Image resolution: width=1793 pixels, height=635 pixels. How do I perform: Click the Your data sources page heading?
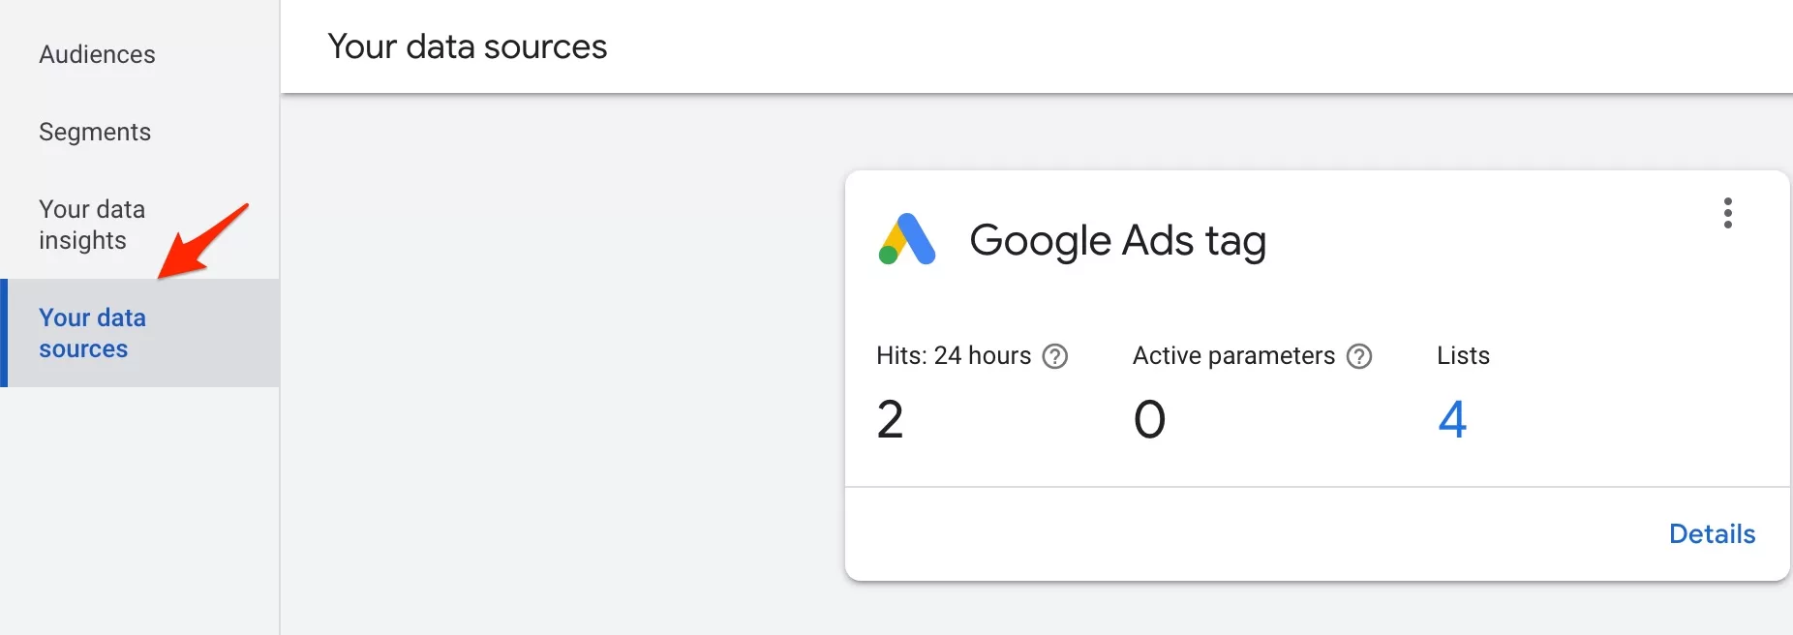point(468,46)
